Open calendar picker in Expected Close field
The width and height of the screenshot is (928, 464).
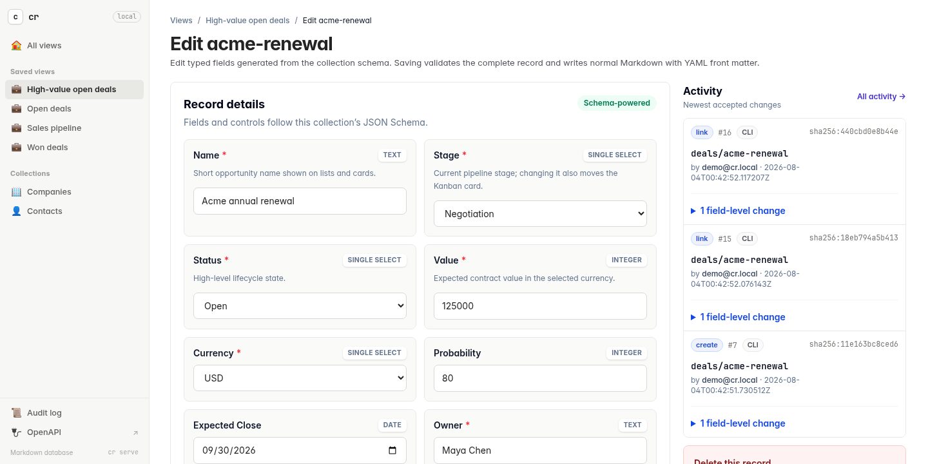392,450
